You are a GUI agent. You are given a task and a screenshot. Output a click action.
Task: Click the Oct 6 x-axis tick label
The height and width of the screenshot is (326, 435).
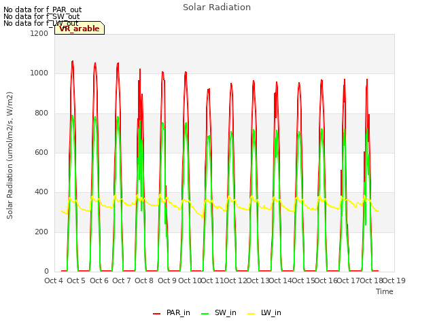99,280
